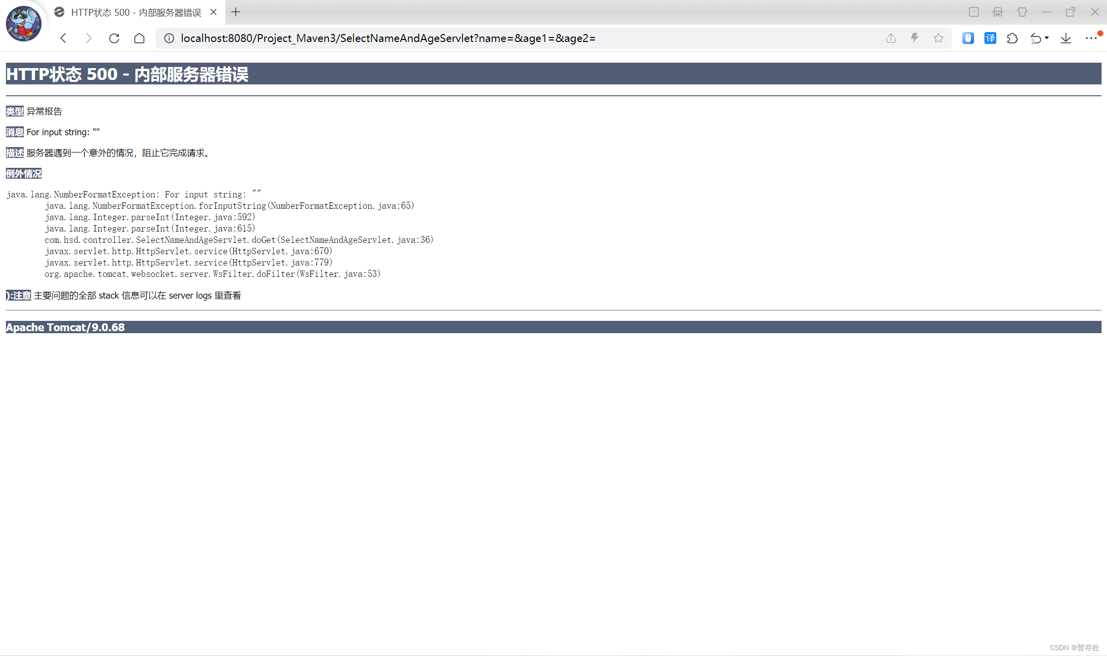Open a new tab with plus button
1107x656 pixels.
(x=236, y=12)
